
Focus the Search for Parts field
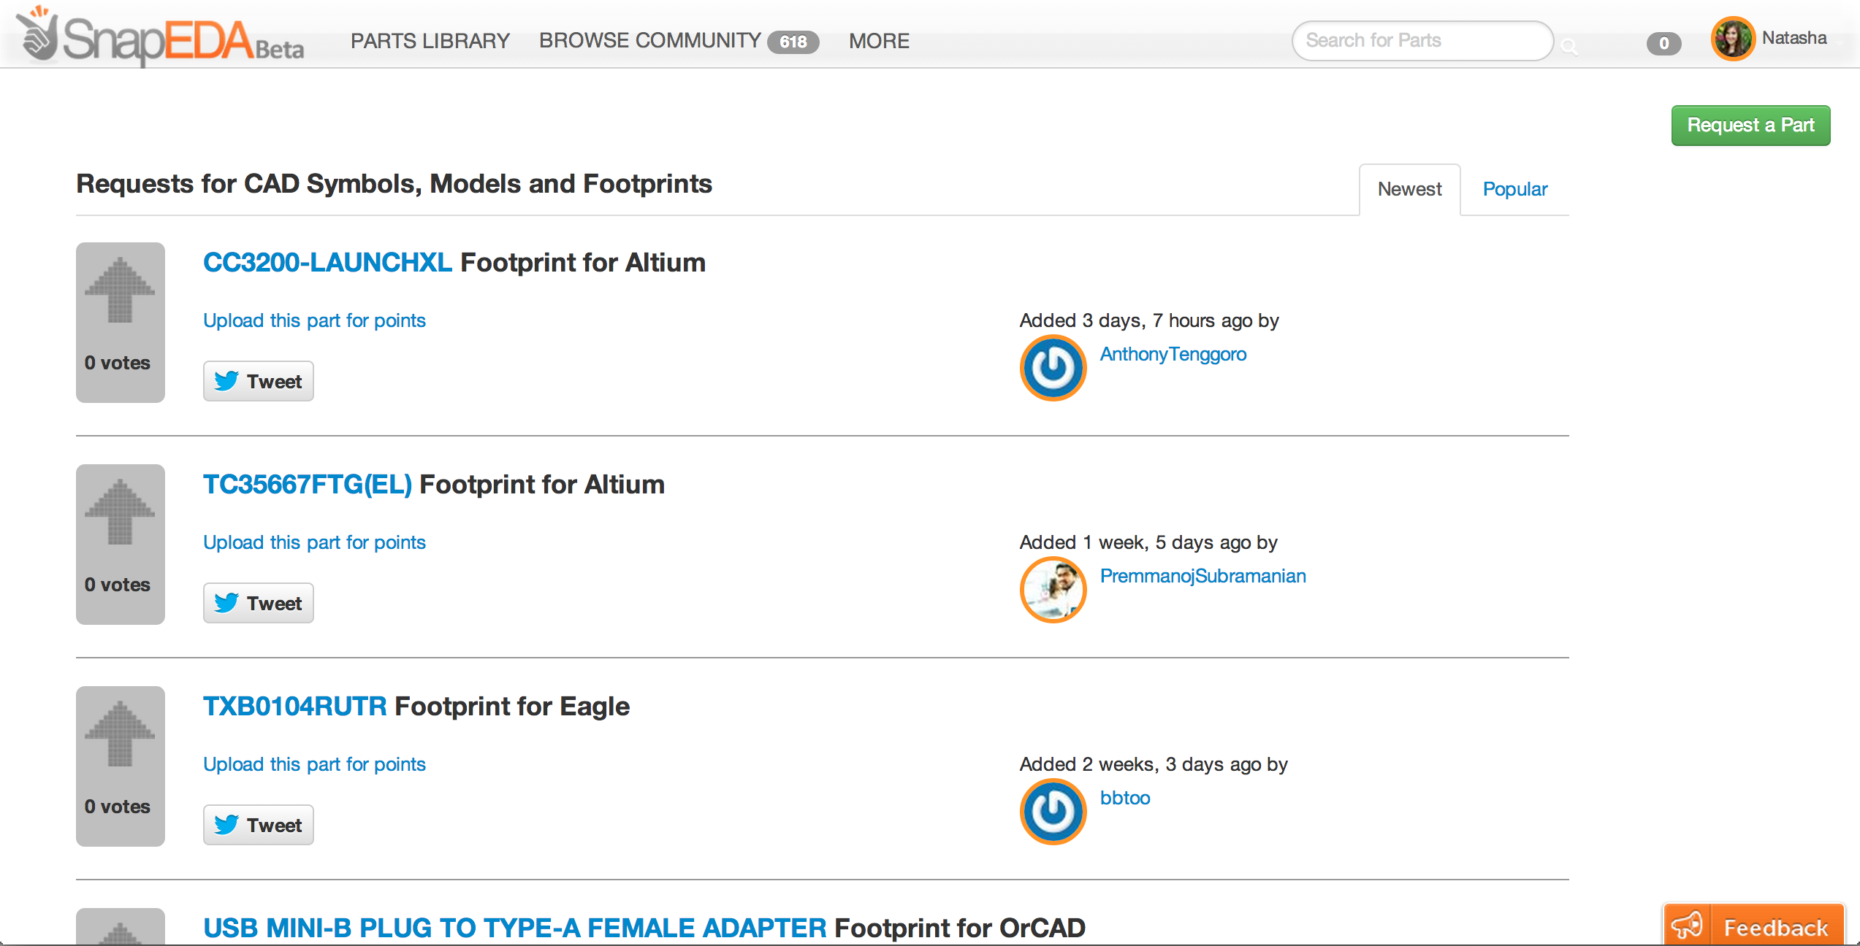[x=1422, y=40]
